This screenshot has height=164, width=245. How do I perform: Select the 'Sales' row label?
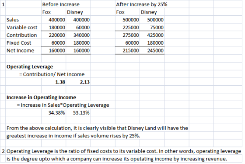(x=13, y=20)
